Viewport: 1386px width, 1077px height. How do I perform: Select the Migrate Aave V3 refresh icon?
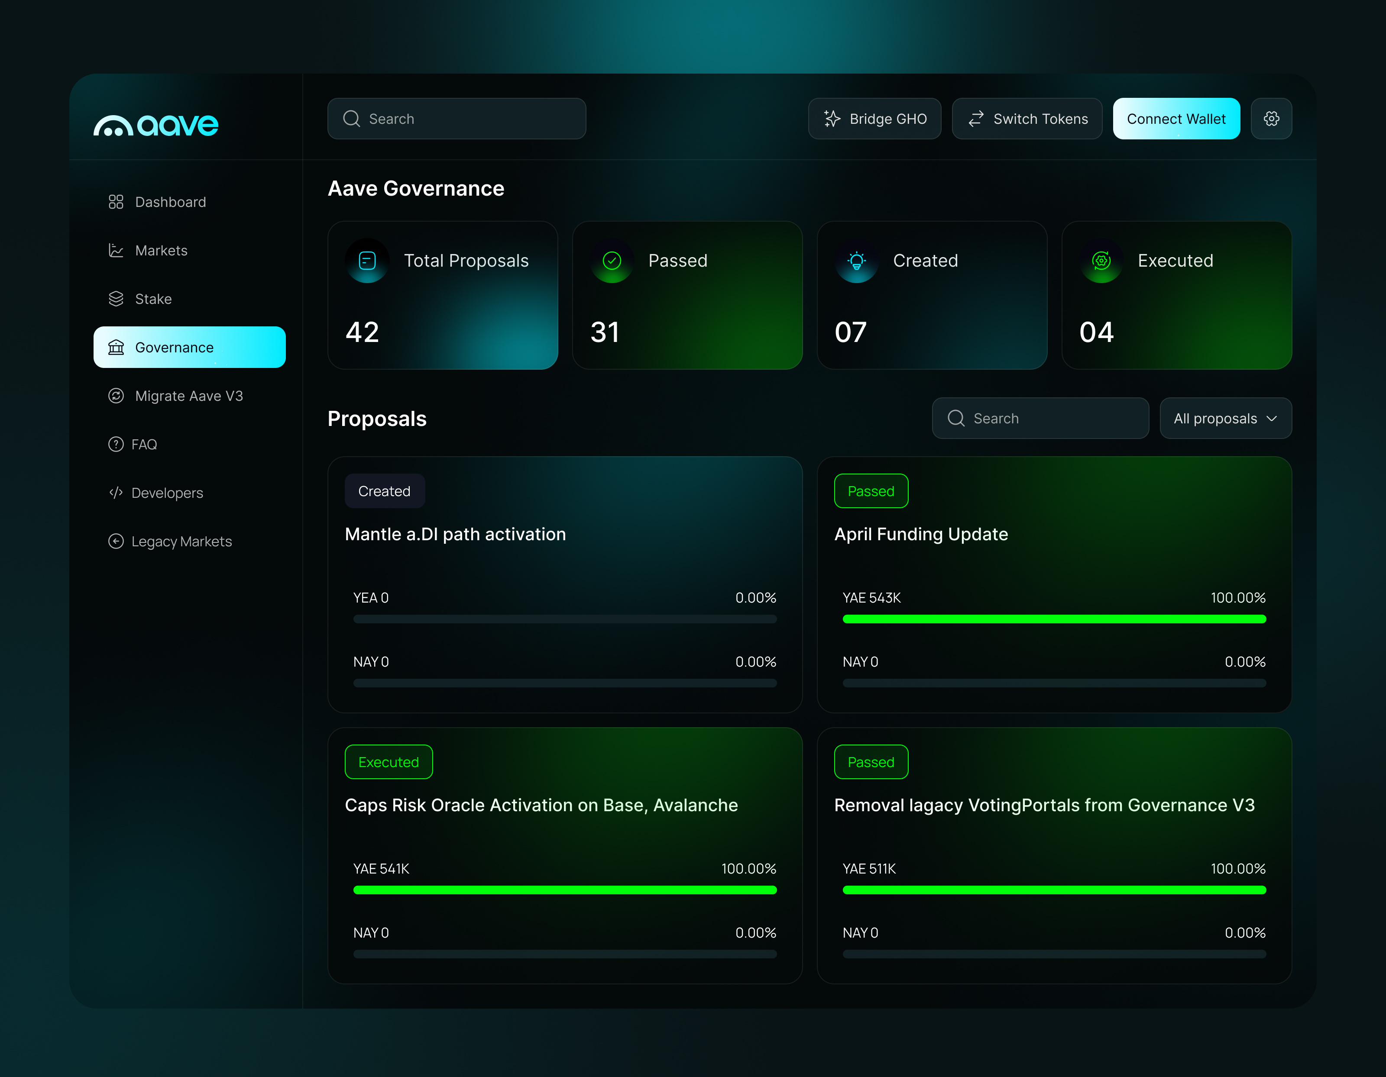(116, 395)
